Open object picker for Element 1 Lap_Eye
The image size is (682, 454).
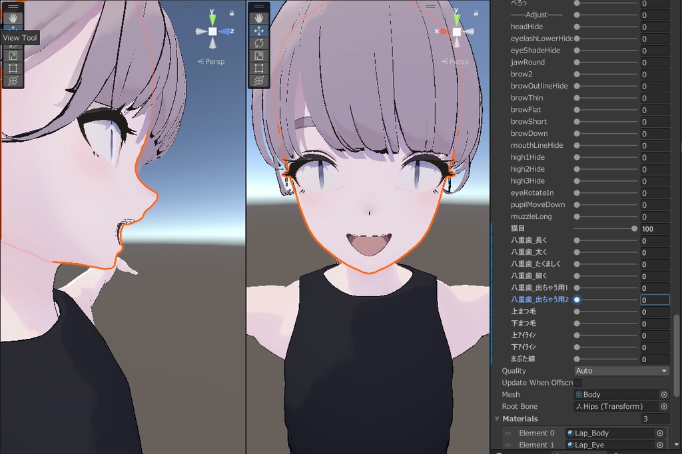click(660, 445)
